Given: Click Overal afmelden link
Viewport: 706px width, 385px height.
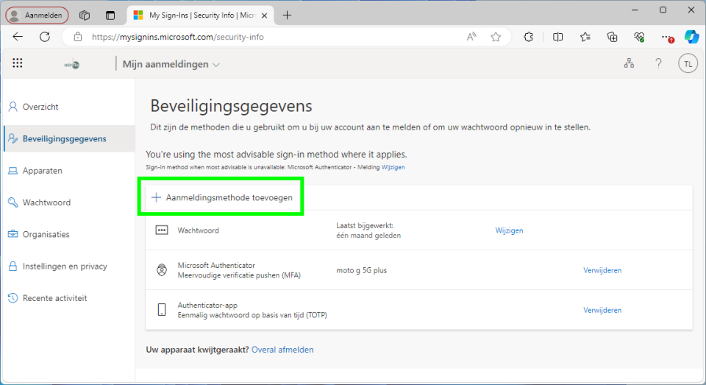Looking at the screenshot, I should tap(282, 350).
